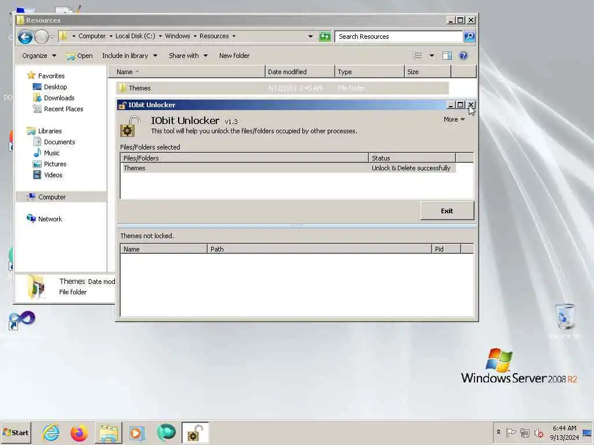This screenshot has width=594, height=445.
Task: Open the infinity-logo desktop shortcut
Action: [21, 321]
